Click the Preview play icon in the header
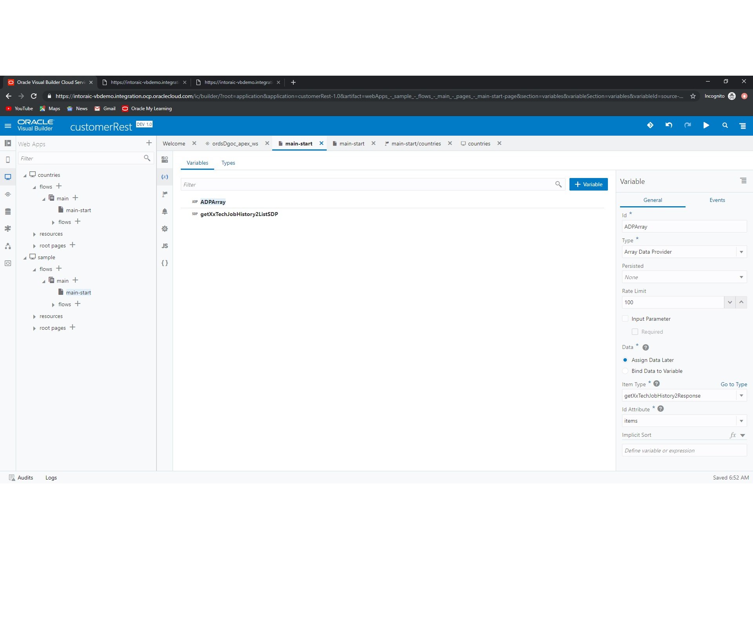 click(706, 125)
